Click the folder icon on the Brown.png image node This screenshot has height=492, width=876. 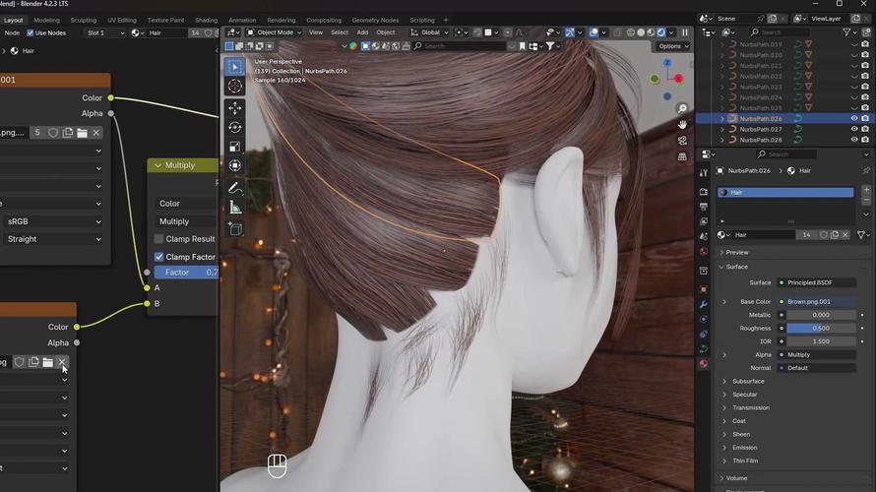click(x=82, y=133)
